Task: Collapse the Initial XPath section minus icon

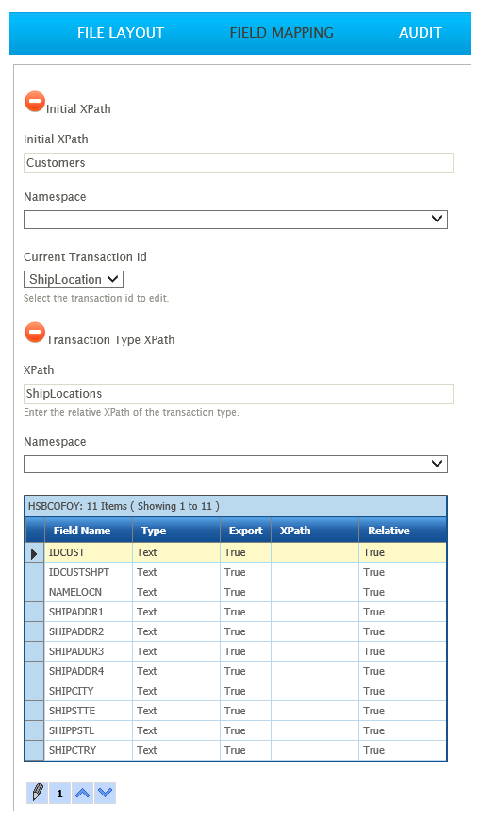Action: 35,102
